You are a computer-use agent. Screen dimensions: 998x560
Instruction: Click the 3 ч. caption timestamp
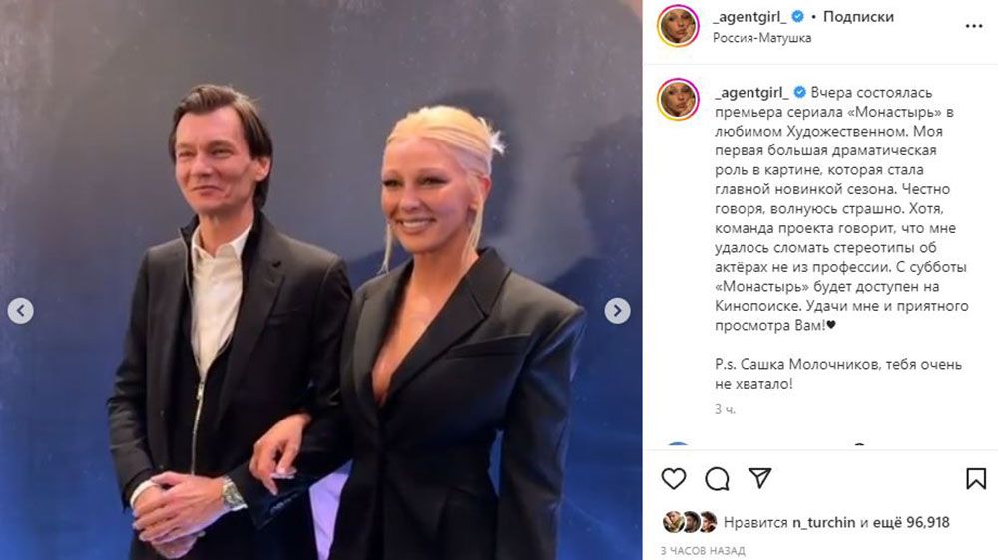725,409
